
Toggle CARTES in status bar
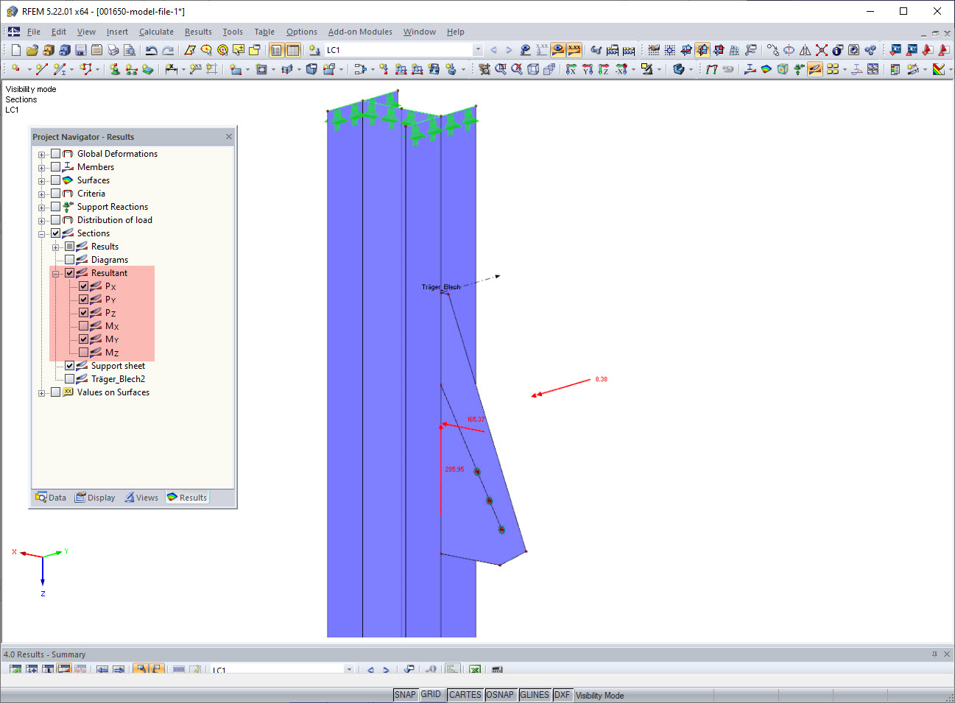465,695
